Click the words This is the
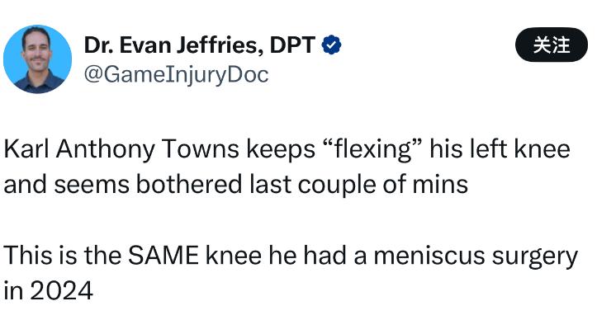The width and height of the screenshot is (597, 334). 62,255
